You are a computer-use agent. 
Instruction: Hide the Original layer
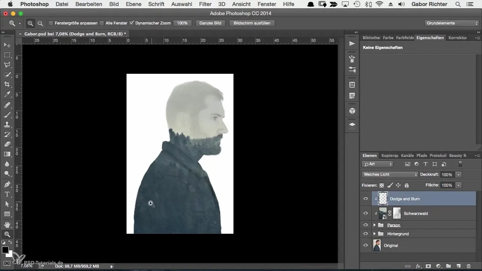[365, 245]
